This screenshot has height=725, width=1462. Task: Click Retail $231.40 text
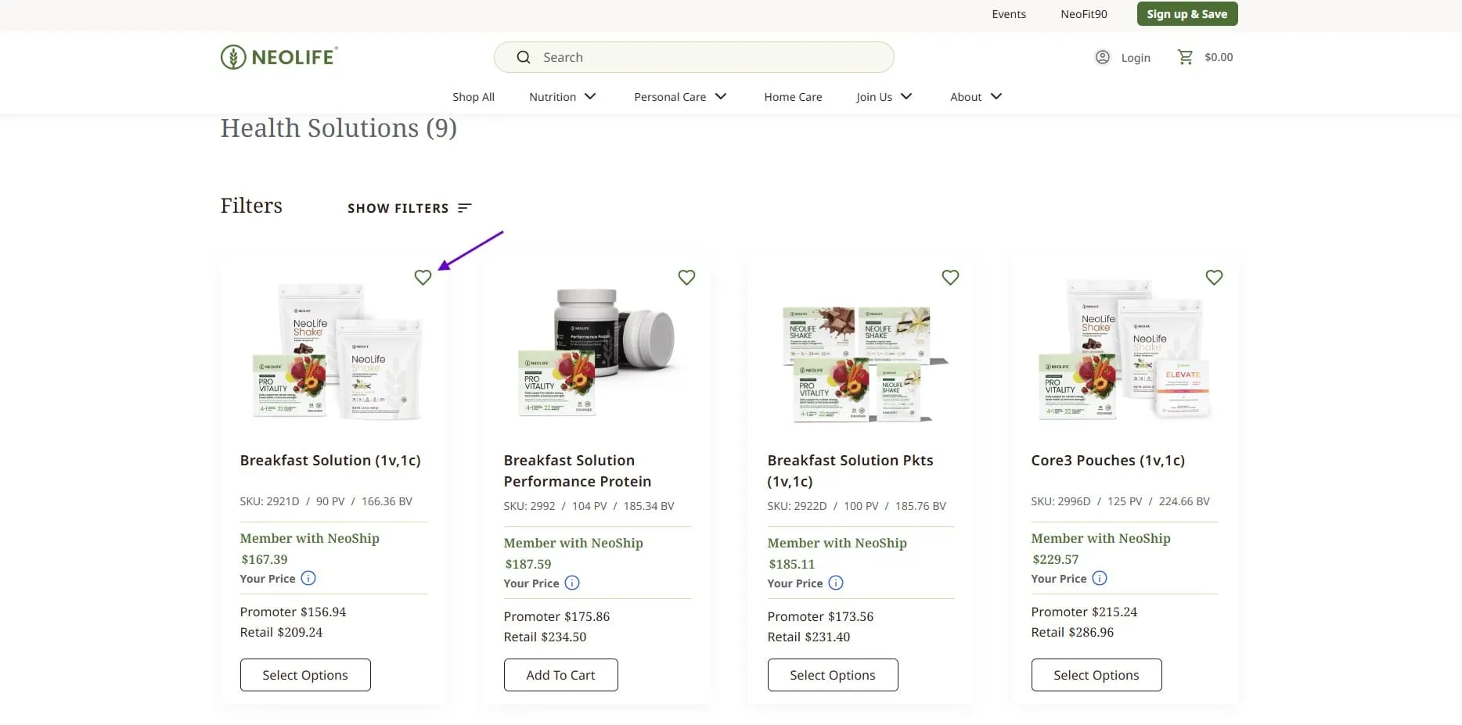[808, 637]
